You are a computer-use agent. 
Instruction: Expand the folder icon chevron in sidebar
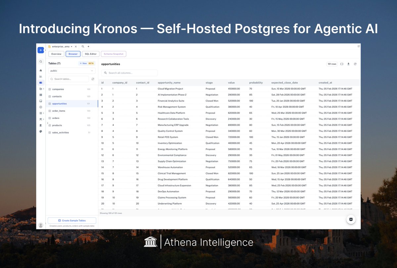pyautogui.click(x=43, y=89)
